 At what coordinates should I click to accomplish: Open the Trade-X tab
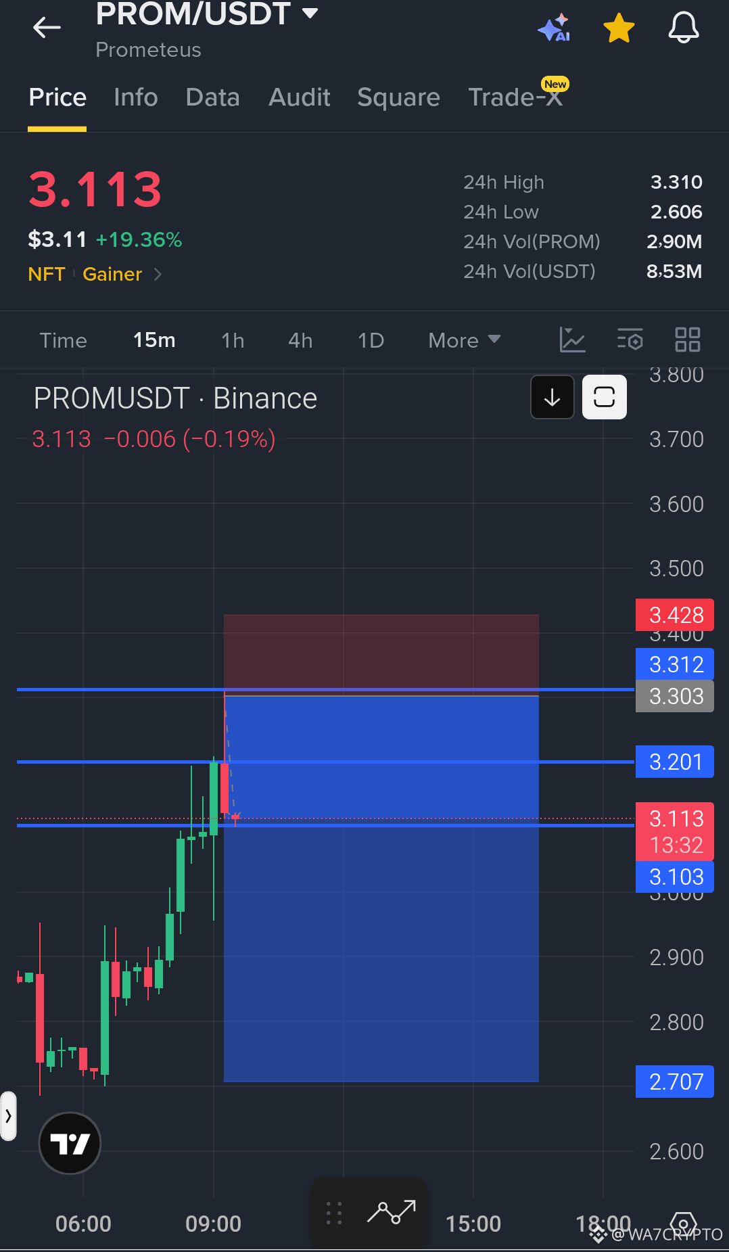click(x=516, y=97)
